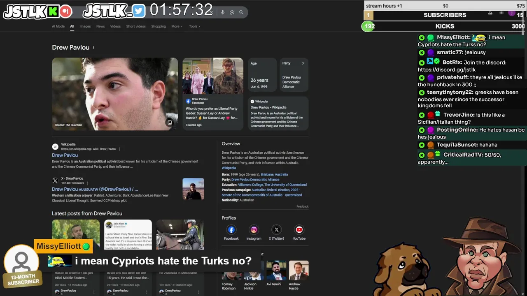Click Drew Pavlou Democratic Alliance party link
This screenshot has height=296, width=527.
click(255, 180)
